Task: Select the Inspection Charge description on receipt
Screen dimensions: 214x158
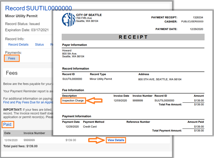Action: (73, 100)
